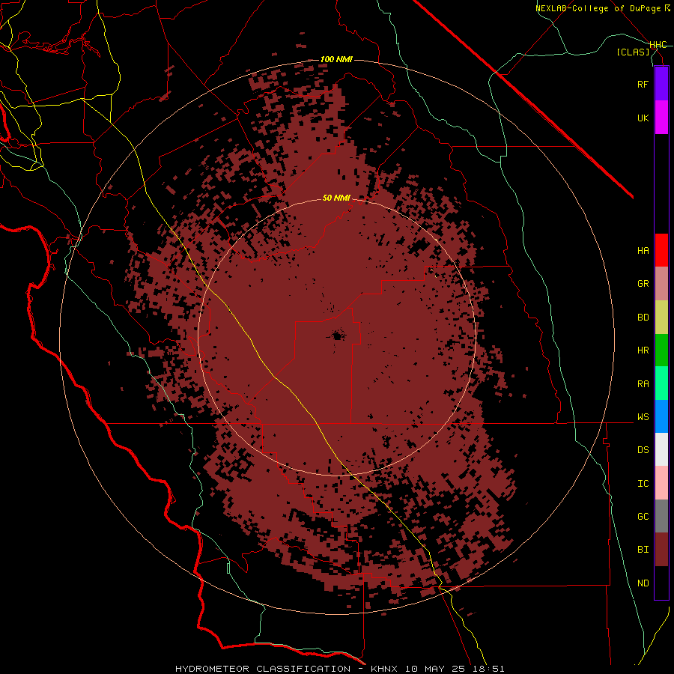The image size is (674, 674).
Task: Click the [CLAS] units label
Action: [633, 52]
